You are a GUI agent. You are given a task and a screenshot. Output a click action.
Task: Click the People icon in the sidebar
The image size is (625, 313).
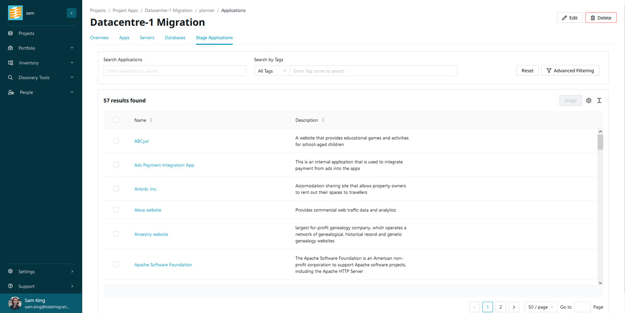click(x=10, y=92)
